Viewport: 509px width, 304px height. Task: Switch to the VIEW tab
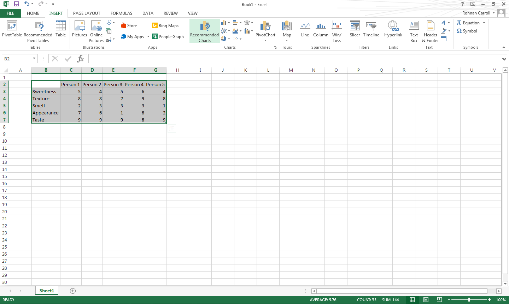pos(193,13)
